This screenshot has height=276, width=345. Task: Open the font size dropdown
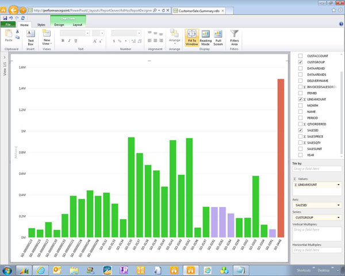pos(102,33)
